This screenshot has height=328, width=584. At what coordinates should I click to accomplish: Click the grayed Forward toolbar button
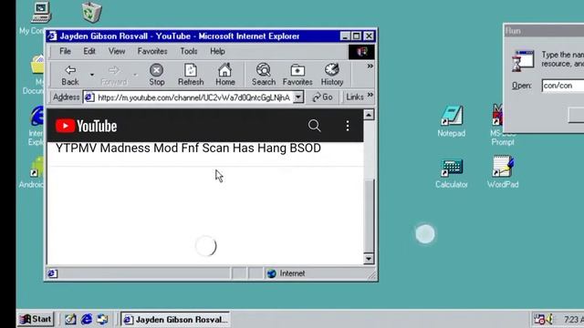tap(114, 75)
